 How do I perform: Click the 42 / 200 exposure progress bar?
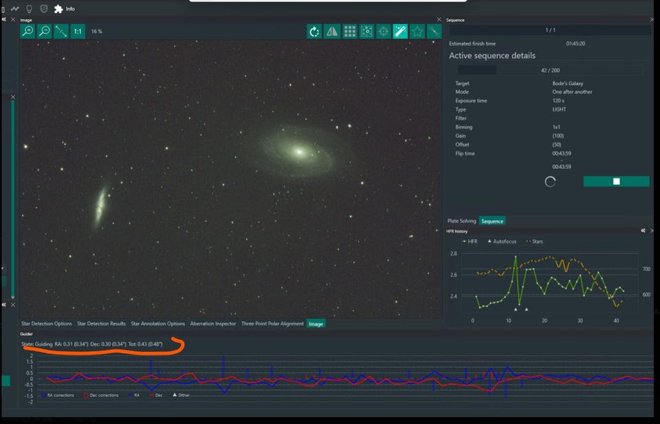[x=550, y=70]
